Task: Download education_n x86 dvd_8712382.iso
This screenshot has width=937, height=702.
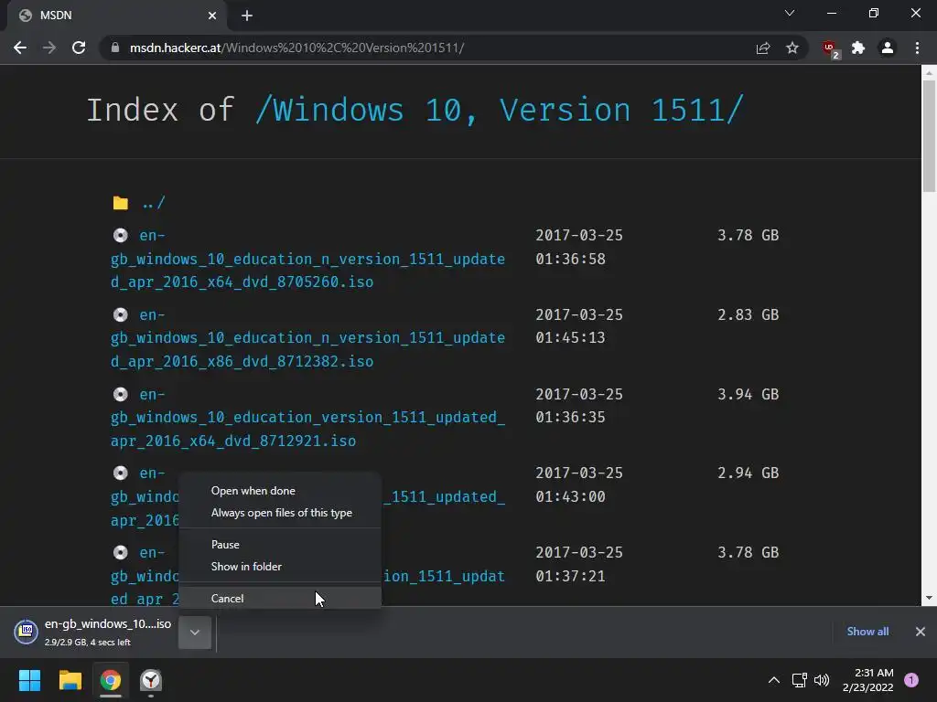Action: tap(307, 338)
